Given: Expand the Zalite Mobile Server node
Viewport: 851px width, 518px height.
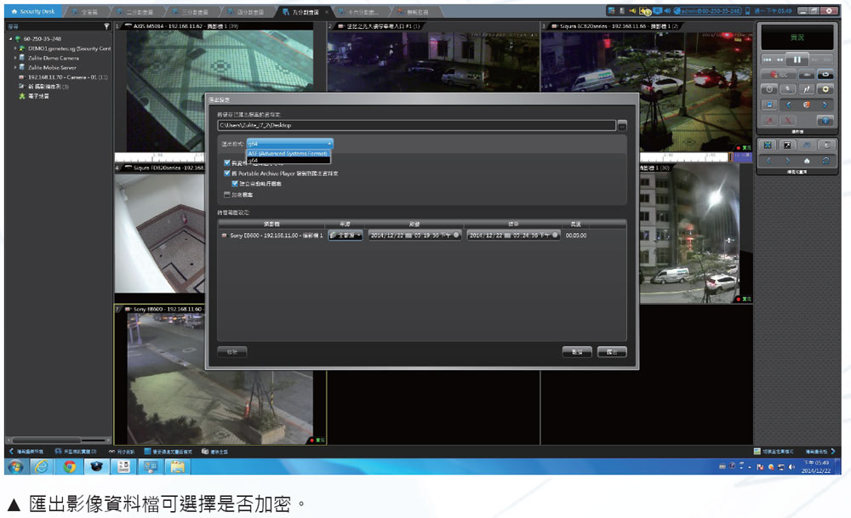Looking at the screenshot, I should pyautogui.click(x=15, y=68).
